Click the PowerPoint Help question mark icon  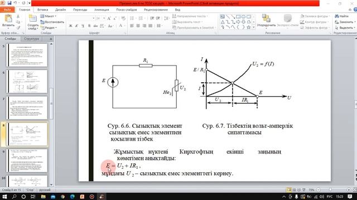coord(355,9)
